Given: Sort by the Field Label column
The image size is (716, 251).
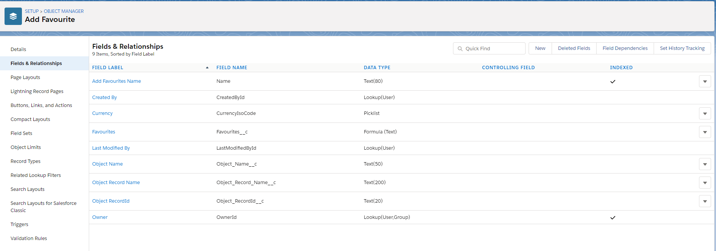Looking at the screenshot, I should [x=108, y=68].
